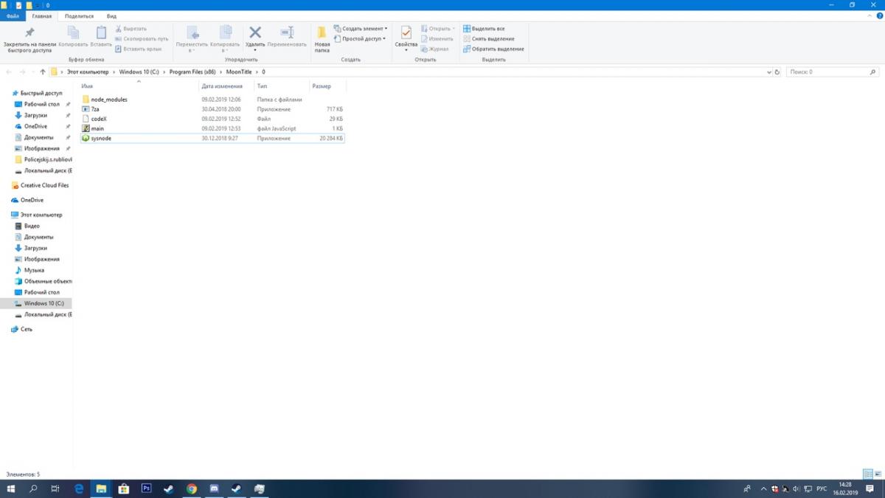The image size is (885, 498).
Task: Switch to the Вид ribbon tab
Action: pos(111,15)
